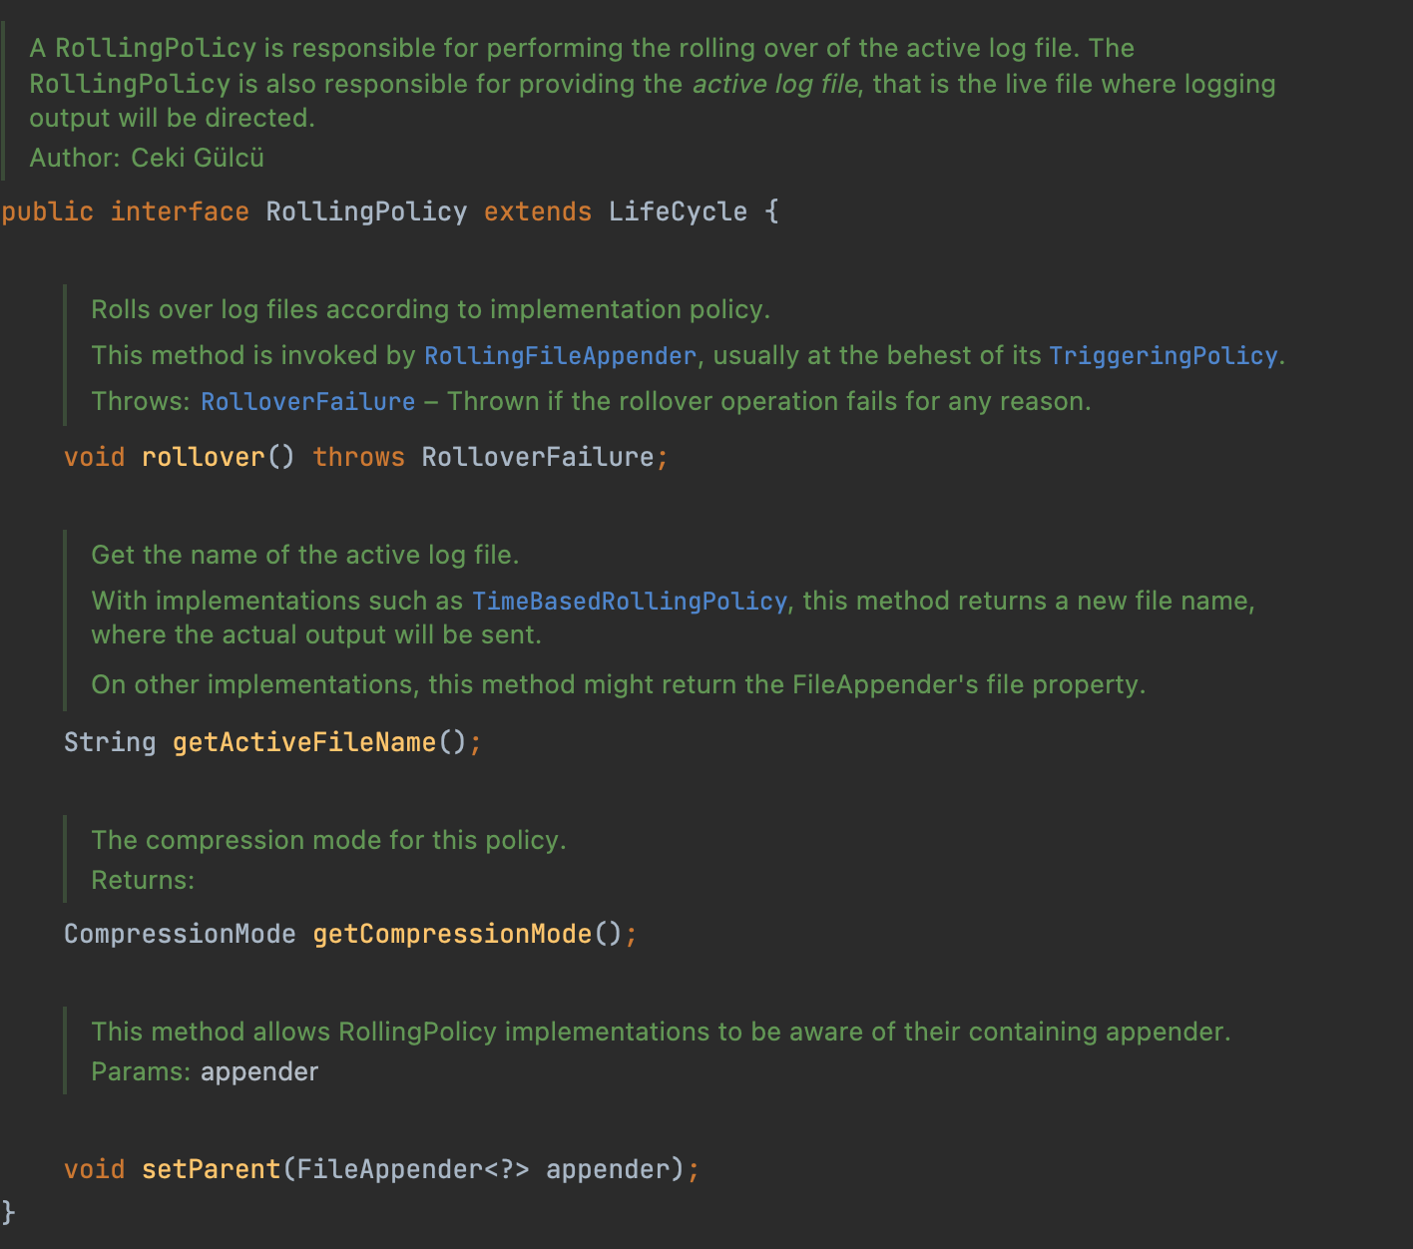1413x1249 pixels.
Task: Click 'where the actual output will be sent' line
Action: pyautogui.click(x=316, y=635)
